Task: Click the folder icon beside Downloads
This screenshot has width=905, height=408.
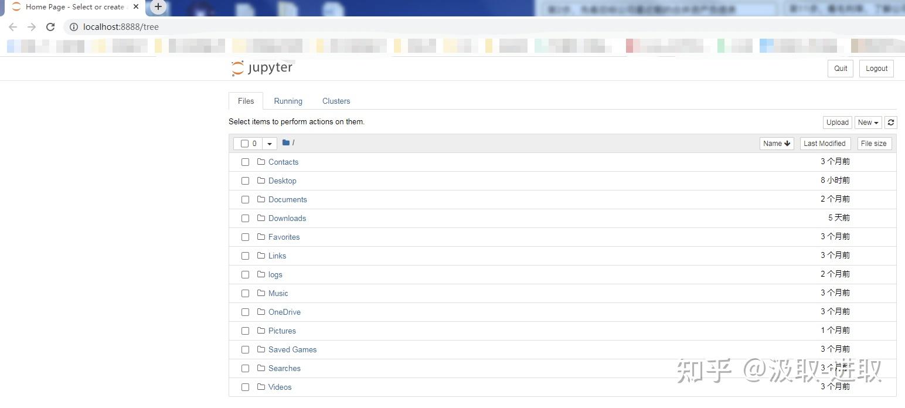Action: (261, 218)
